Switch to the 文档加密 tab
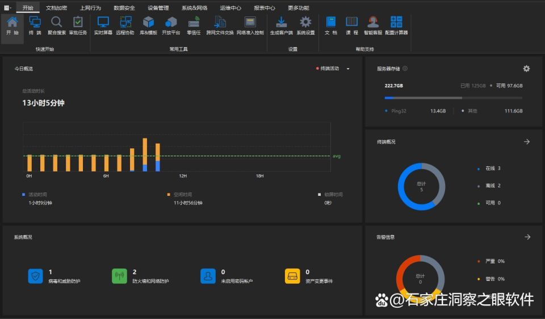 [x=56, y=7]
